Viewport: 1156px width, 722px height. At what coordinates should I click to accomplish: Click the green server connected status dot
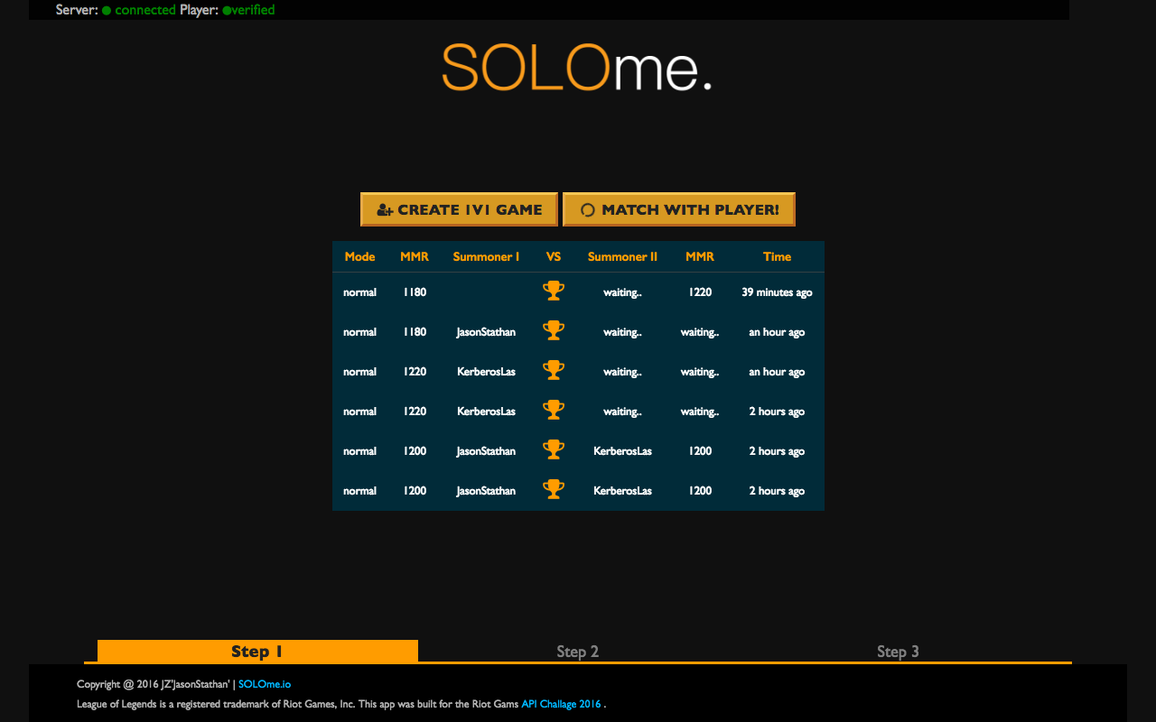point(107,10)
